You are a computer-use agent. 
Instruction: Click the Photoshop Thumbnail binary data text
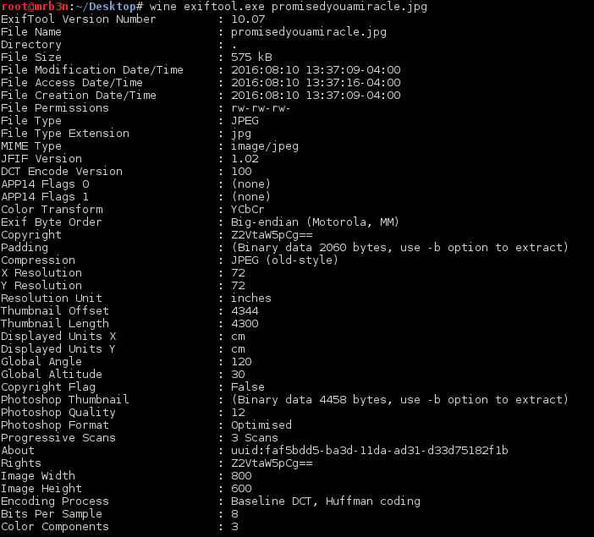(x=399, y=400)
